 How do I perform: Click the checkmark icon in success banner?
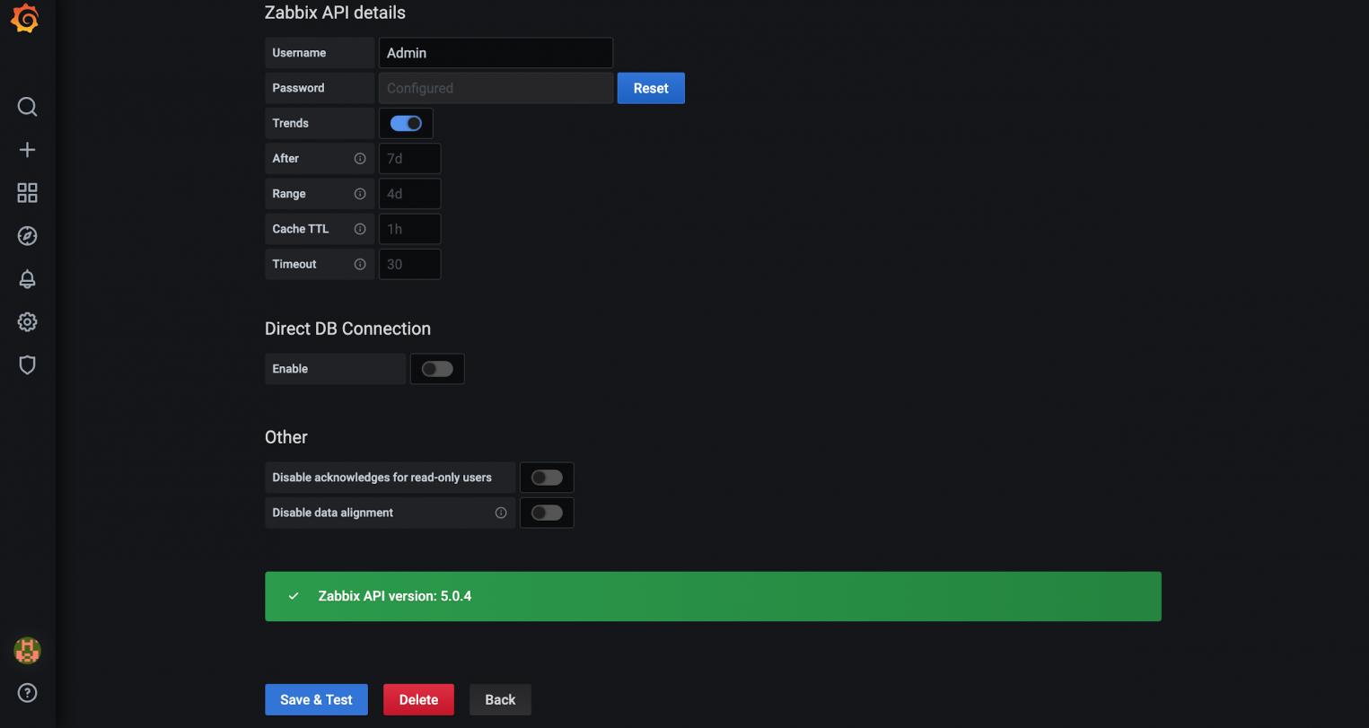point(294,596)
